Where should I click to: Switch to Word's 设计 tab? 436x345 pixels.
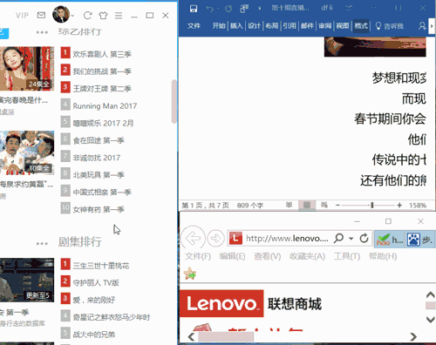[x=254, y=26]
